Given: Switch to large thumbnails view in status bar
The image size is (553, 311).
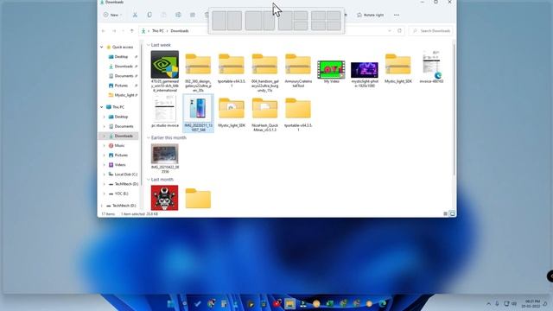Looking at the screenshot, I should [x=452, y=214].
